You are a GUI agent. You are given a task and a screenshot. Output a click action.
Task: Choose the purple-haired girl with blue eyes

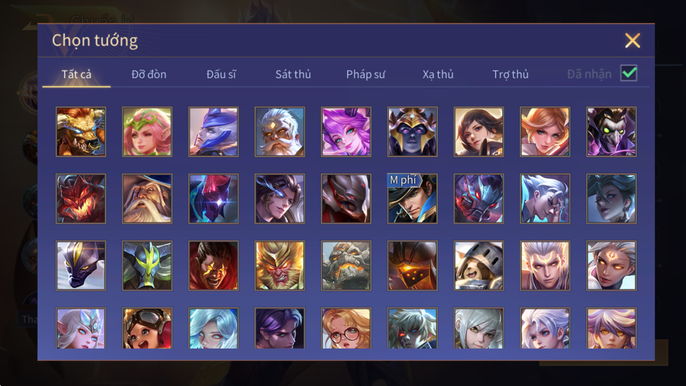[x=346, y=132]
